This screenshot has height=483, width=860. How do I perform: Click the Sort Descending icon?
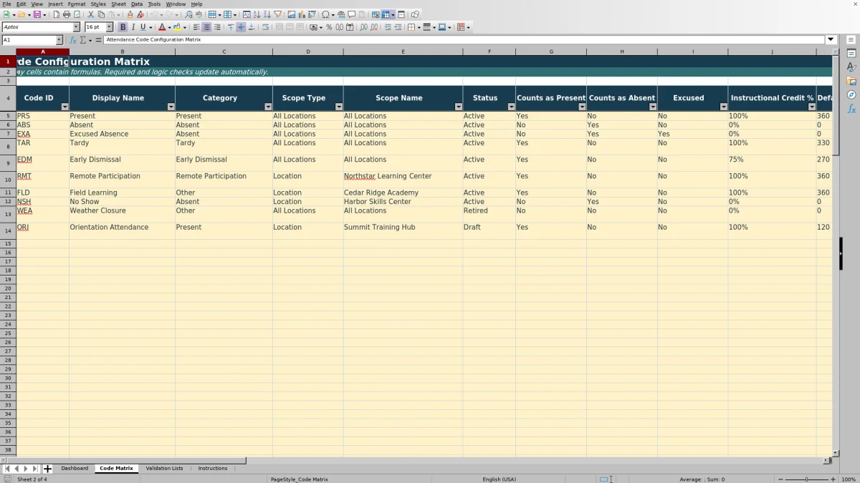click(267, 14)
